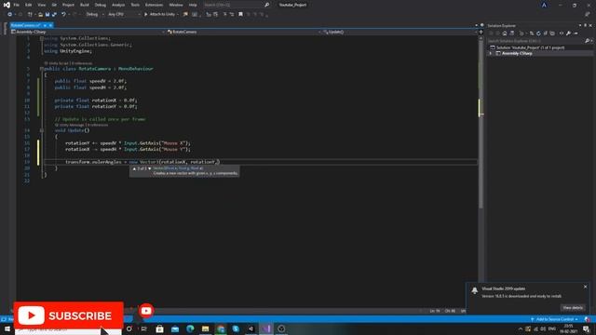
Task: Open the Extensions menu
Action: click(x=154, y=5)
